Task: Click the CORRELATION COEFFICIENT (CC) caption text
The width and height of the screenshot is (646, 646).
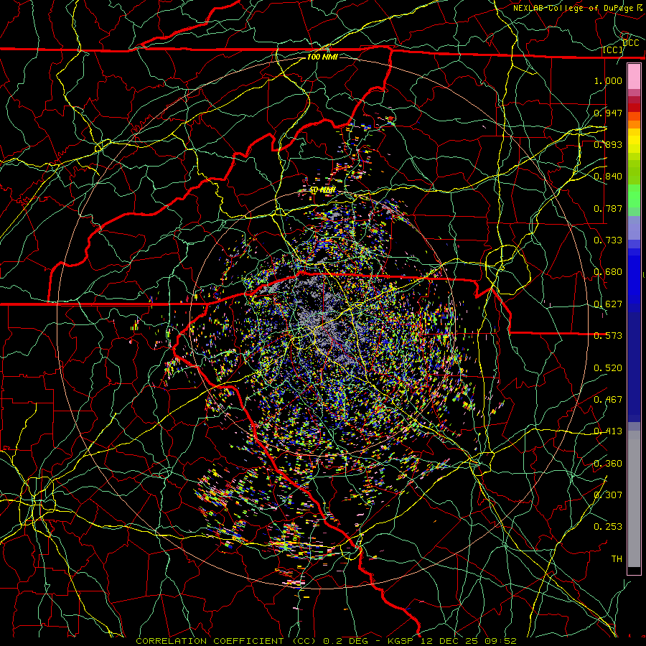Action: (x=226, y=641)
